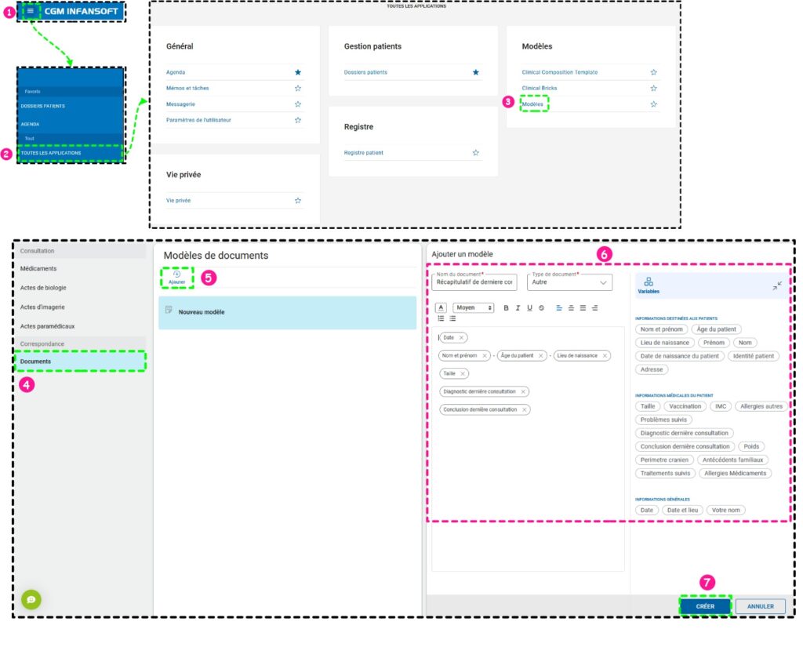Open the Modèles link under Modèles
Viewport: 803px width, 647px height.
[532, 104]
